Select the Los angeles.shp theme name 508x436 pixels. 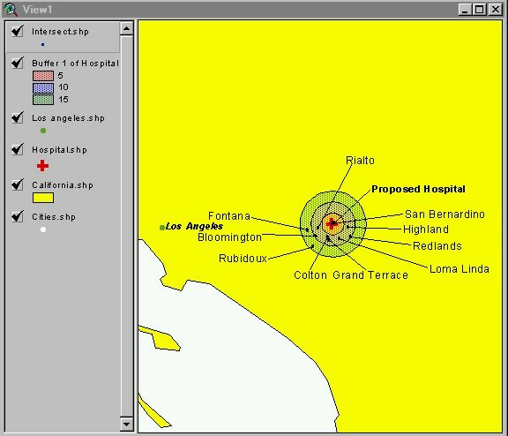coord(68,118)
